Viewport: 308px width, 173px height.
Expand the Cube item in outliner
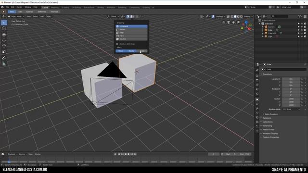(x=263, y=30)
